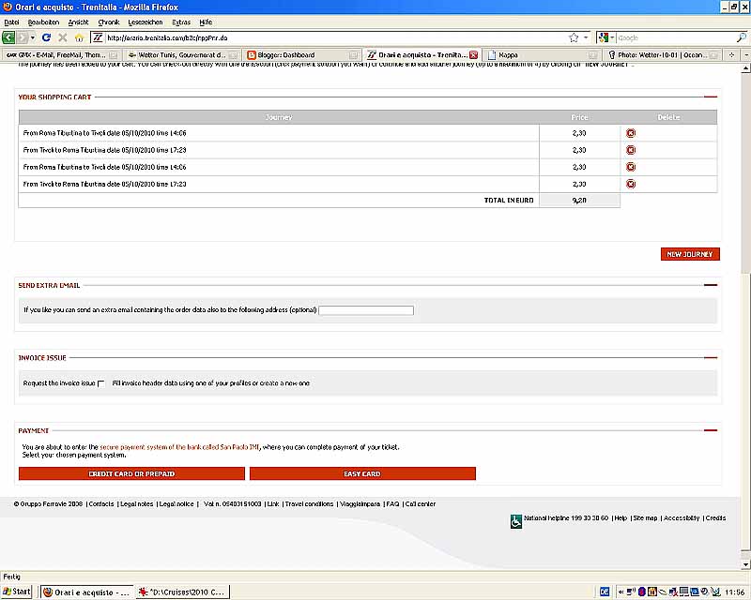This screenshot has width=751, height=600.
Task: Open the Contacts footer link
Action: click(101, 503)
